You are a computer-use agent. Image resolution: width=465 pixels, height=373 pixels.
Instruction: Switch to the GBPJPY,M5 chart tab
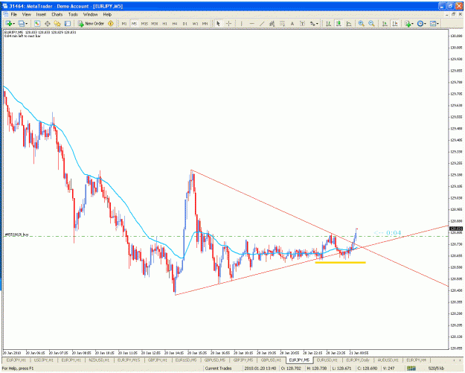(243, 360)
